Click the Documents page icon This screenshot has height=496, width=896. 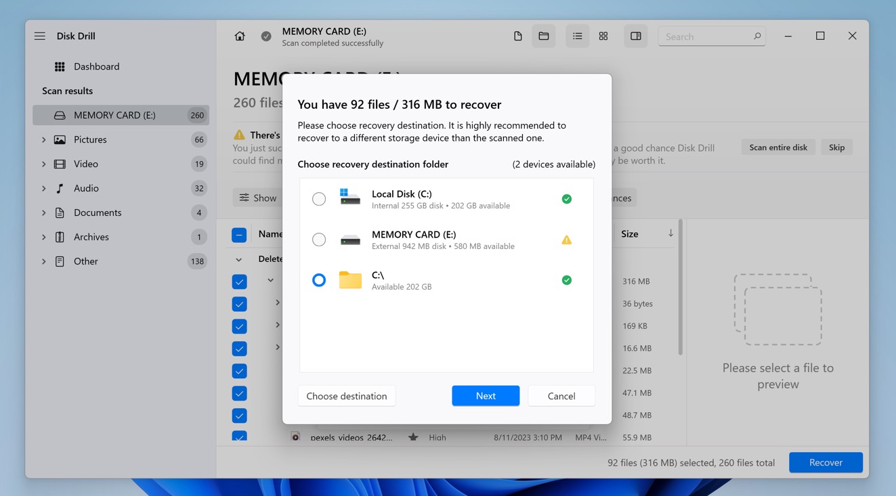pos(60,212)
